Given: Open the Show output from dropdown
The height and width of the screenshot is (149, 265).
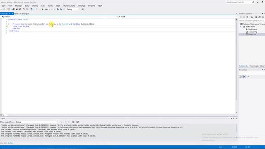Looking at the screenshot, I should [x=37, y=122].
